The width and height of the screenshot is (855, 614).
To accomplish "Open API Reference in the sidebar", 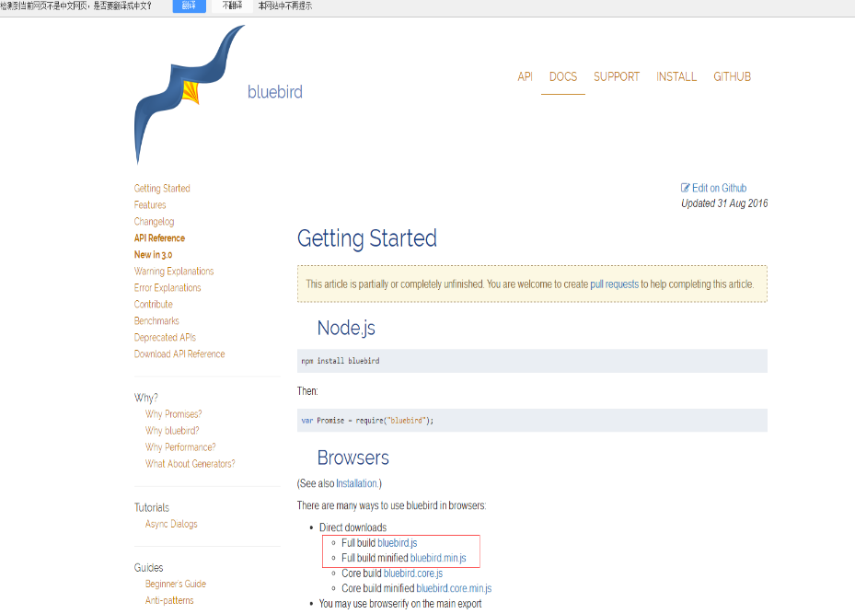I will [159, 238].
